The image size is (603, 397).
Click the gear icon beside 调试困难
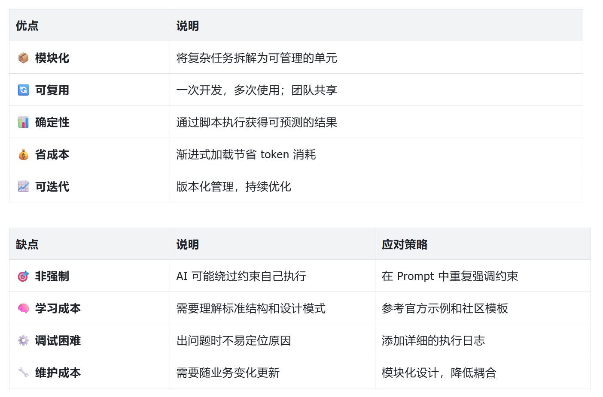(23, 341)
